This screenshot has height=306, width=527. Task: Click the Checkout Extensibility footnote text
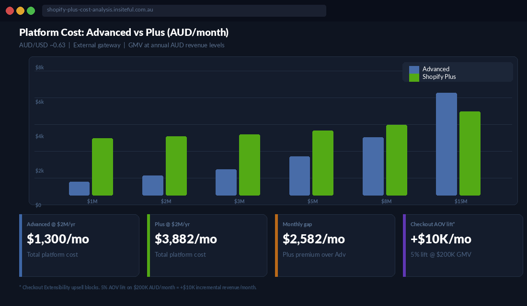[138, 287]
